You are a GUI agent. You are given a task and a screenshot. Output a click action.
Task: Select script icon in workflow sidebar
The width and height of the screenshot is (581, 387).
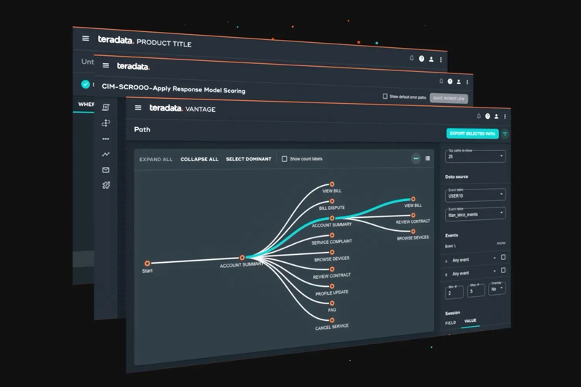[105, 107]
